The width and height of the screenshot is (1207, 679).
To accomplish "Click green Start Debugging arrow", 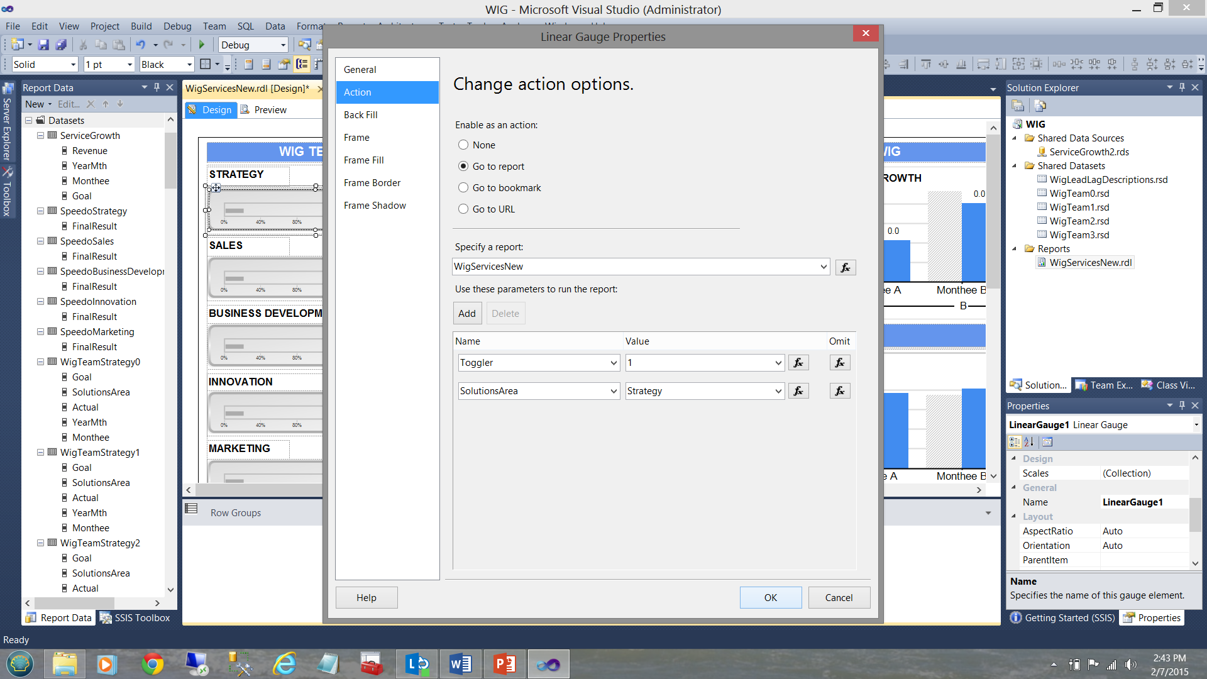I will point(202,45).
